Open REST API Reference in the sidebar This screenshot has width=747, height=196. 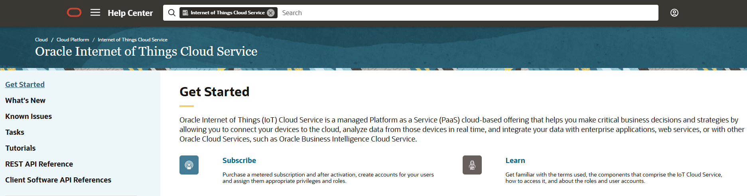click(x=39, y=164)
